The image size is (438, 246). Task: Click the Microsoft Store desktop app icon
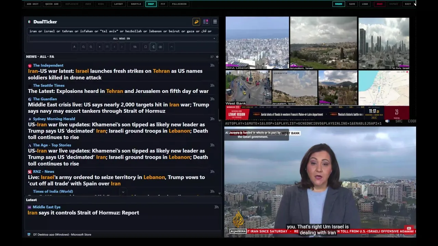(29, 235)
